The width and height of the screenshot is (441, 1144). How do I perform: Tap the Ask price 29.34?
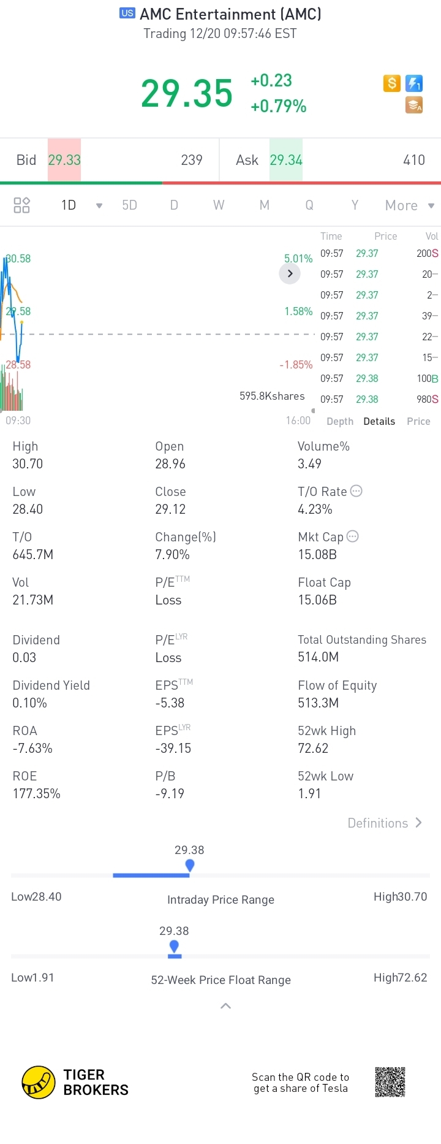click(x=286, y=160)
